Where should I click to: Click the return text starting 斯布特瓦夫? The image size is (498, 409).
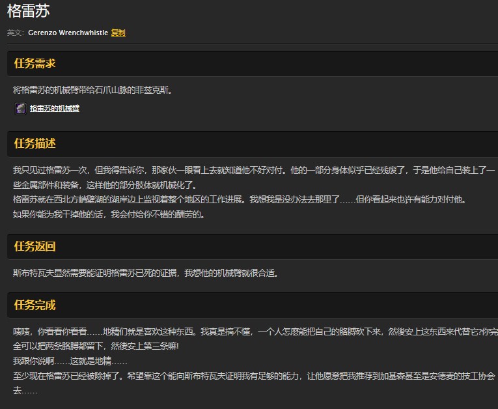146,273
